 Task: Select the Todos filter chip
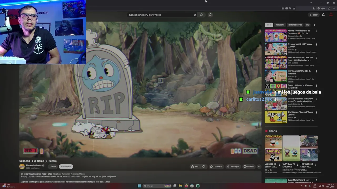(x=269, y=25)
